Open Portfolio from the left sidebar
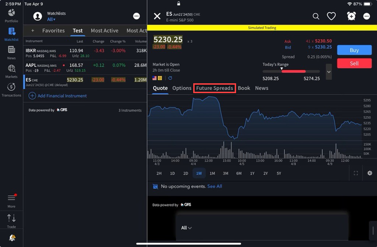This screenshot has width=377, height=247. [x=11, y=15]
